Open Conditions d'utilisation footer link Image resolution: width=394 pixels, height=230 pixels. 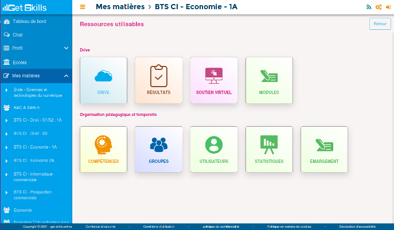(x=159, y=227)
